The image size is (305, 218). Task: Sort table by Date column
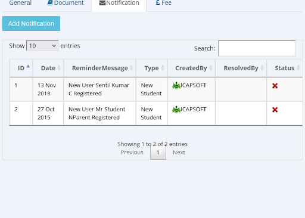48,68
